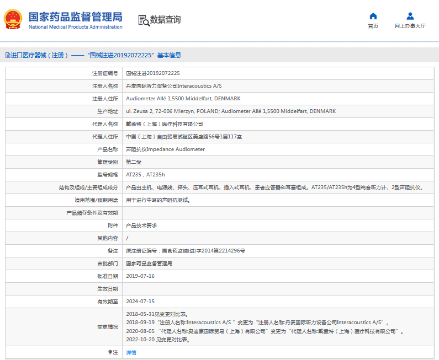Click the 注册人名称 row label
The height and width of the screenshot is (360, 439).
(105, 86)
